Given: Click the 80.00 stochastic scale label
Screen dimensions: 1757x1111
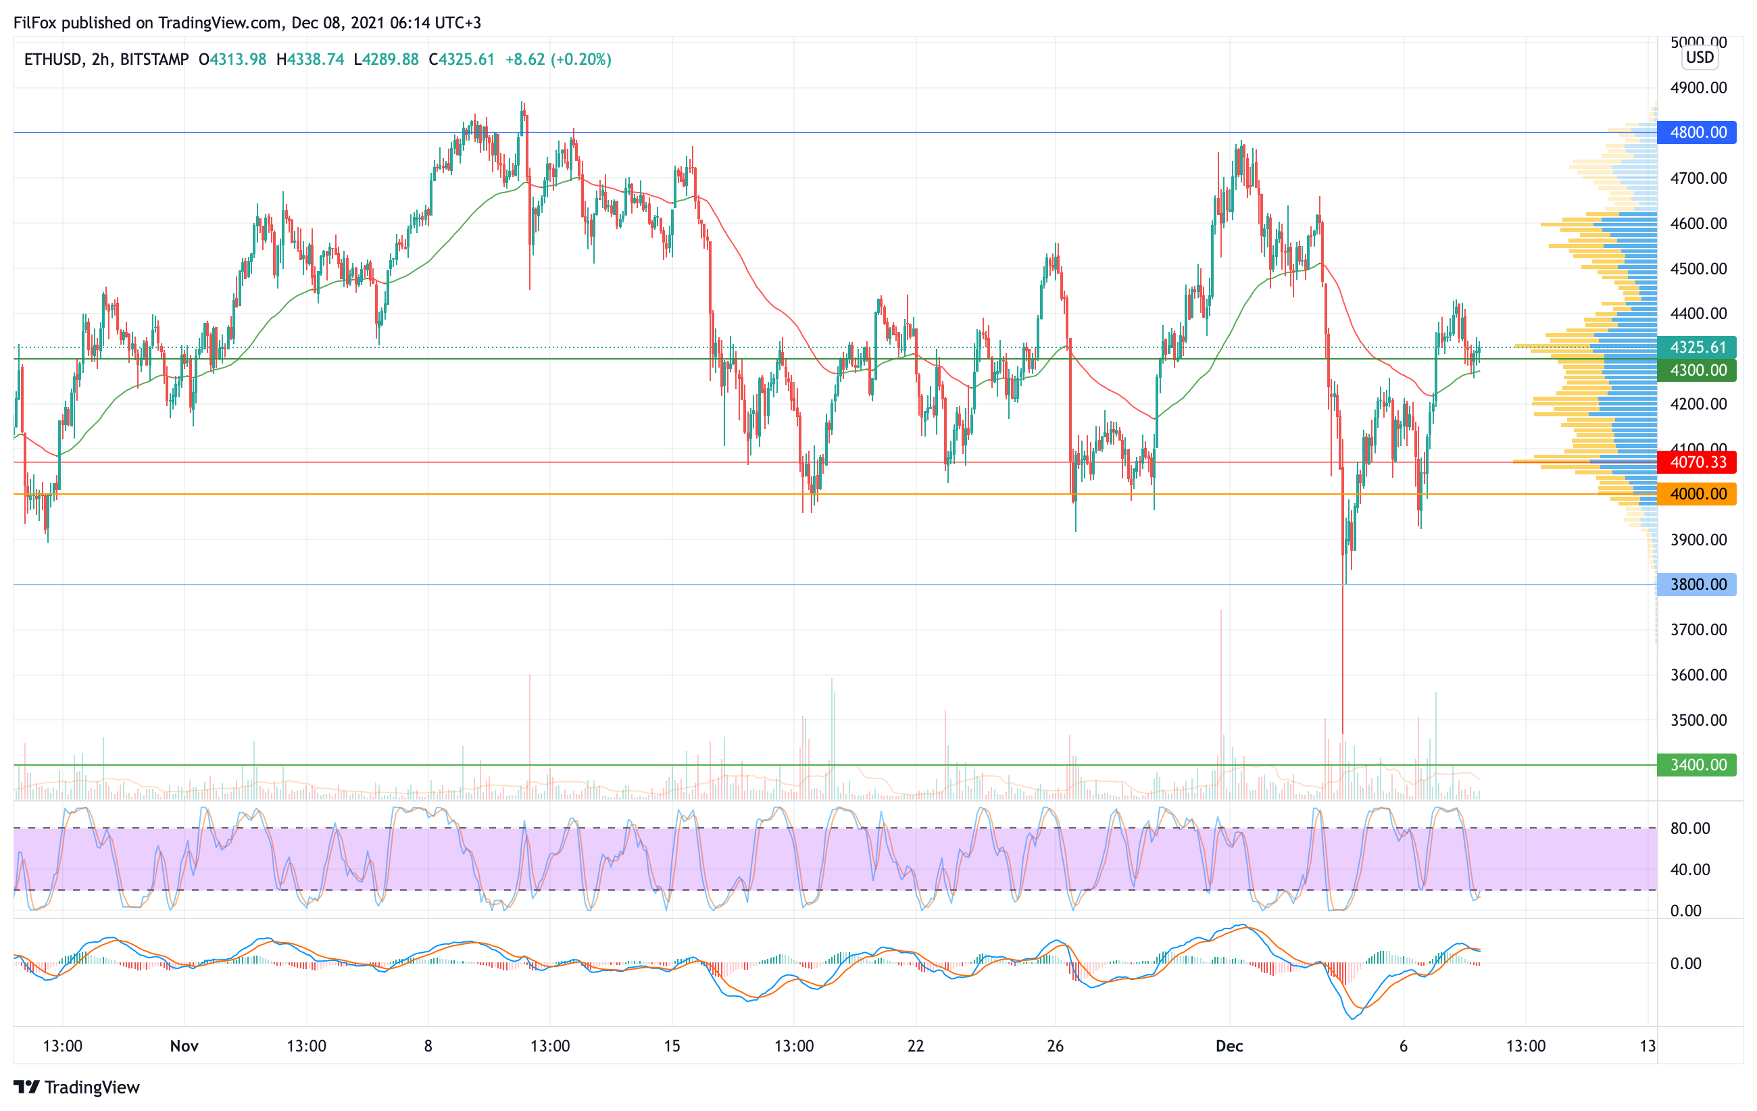Looking at the screenshot, I should click(1690, 829).
